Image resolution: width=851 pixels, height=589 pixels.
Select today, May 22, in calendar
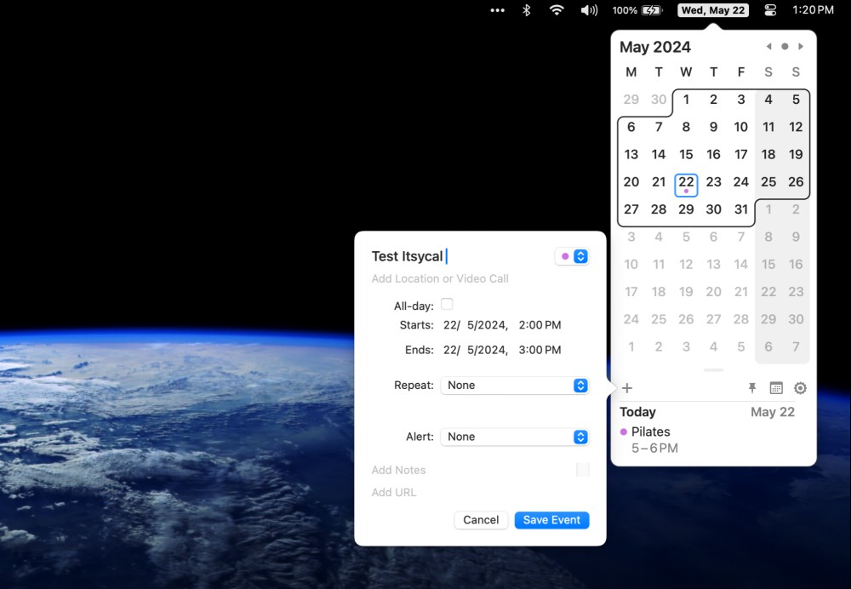click(x=686, y=184)
